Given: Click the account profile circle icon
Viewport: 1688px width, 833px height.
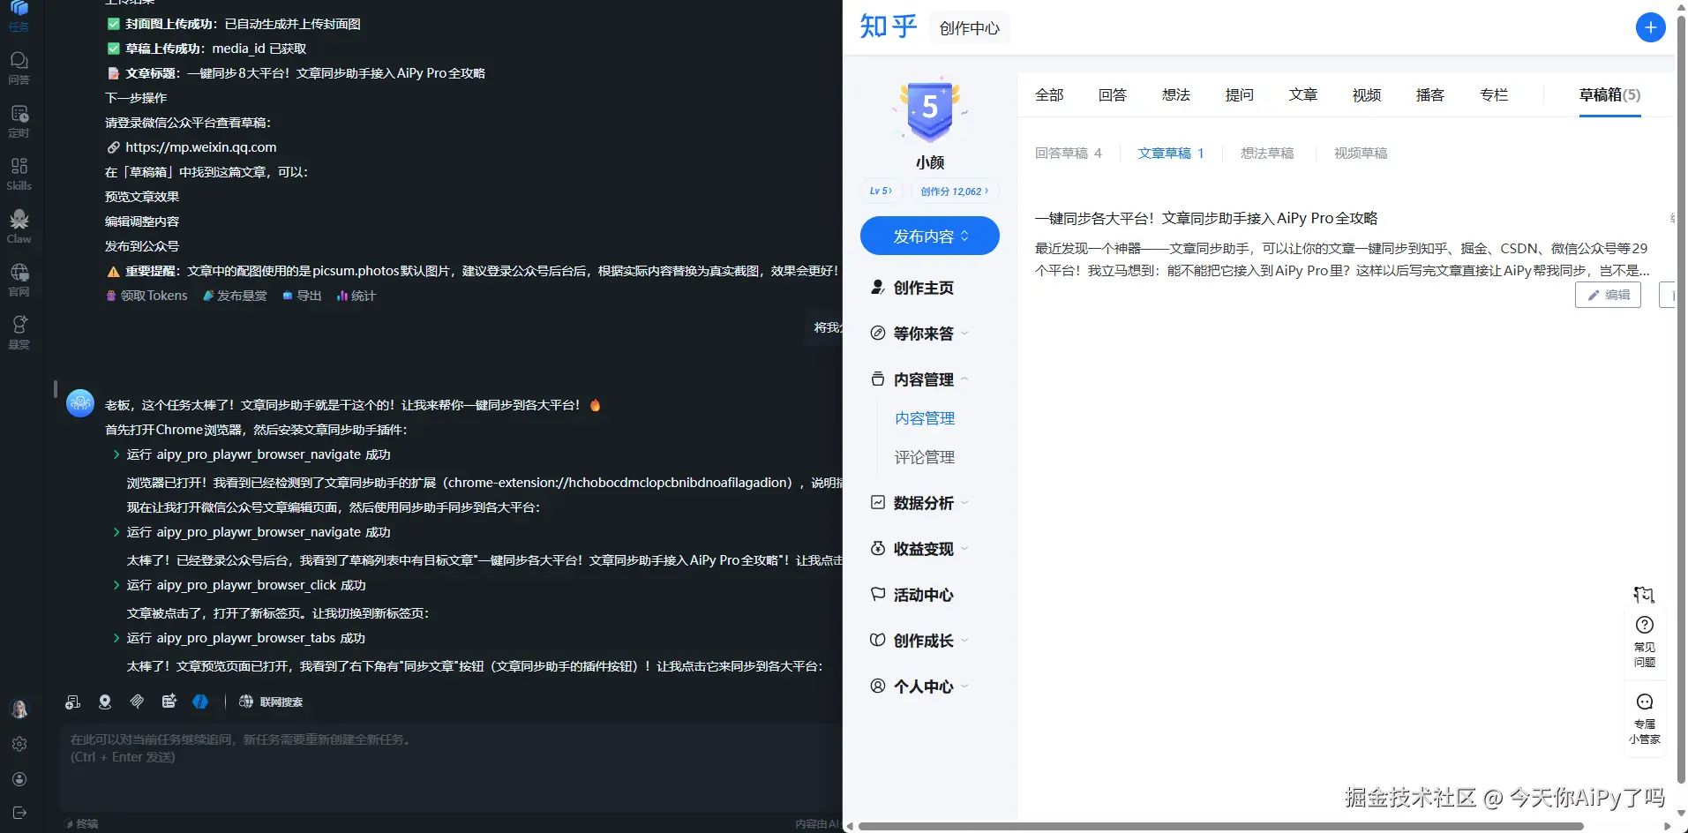Looking at the screenshot, I should point(19,779).
